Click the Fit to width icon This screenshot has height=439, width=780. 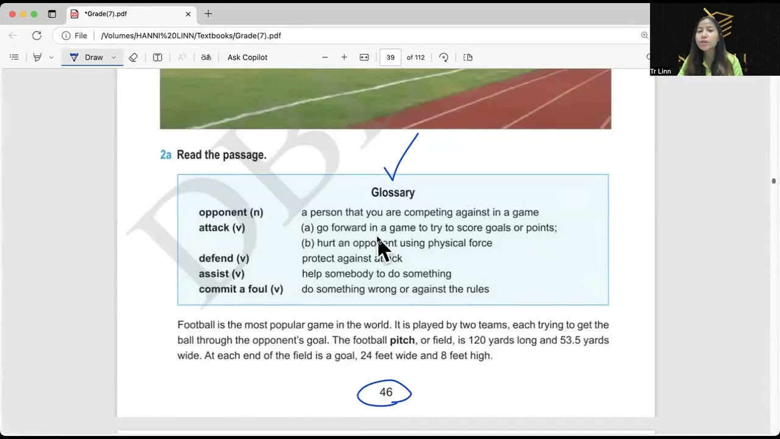point(364,57)
